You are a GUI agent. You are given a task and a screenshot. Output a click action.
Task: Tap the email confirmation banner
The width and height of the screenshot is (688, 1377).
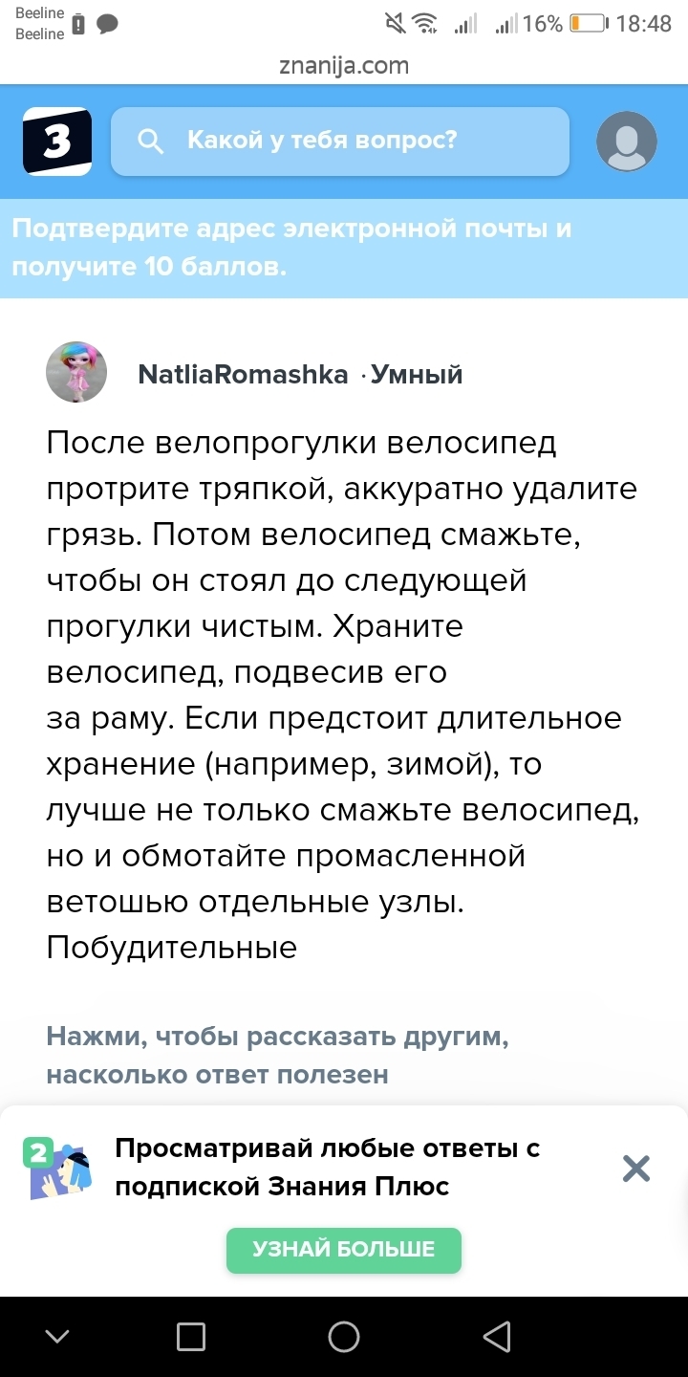pos(344,248)
